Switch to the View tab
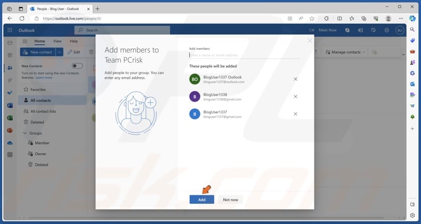The image size is (421, 224). [57, 41]
